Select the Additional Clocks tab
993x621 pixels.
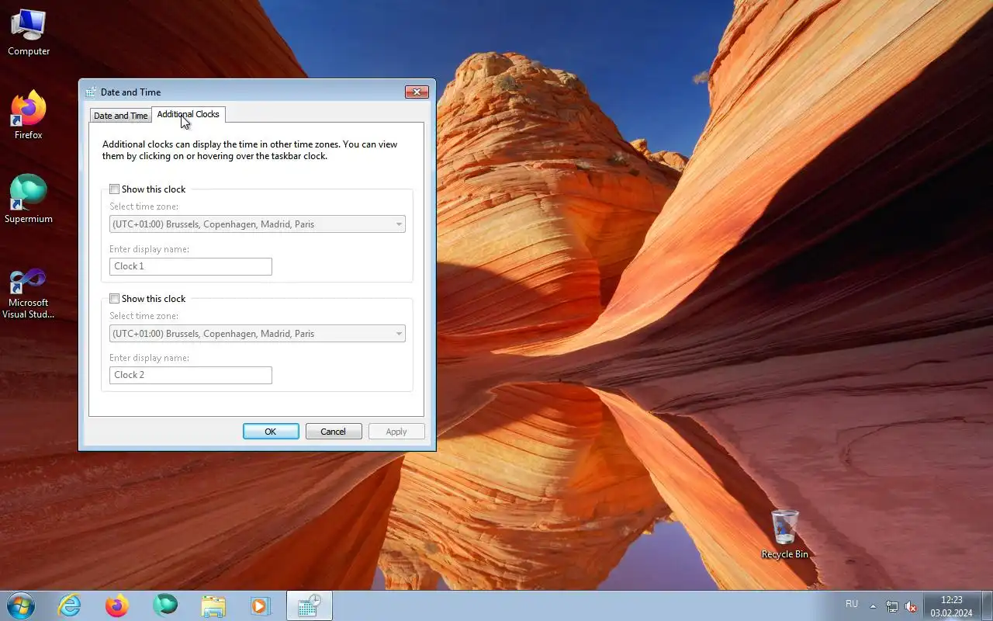coord(189,114)
